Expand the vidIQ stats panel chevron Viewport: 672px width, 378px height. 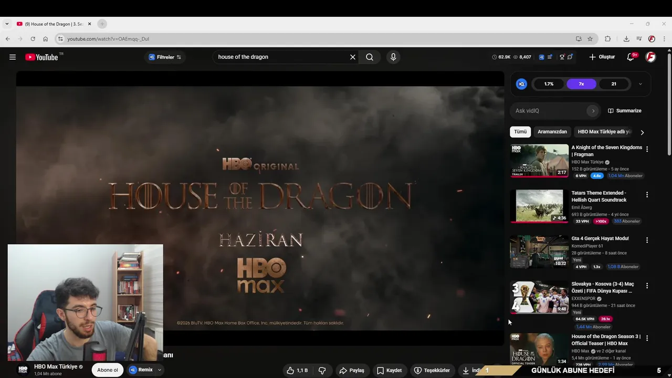tap(640, 84)
